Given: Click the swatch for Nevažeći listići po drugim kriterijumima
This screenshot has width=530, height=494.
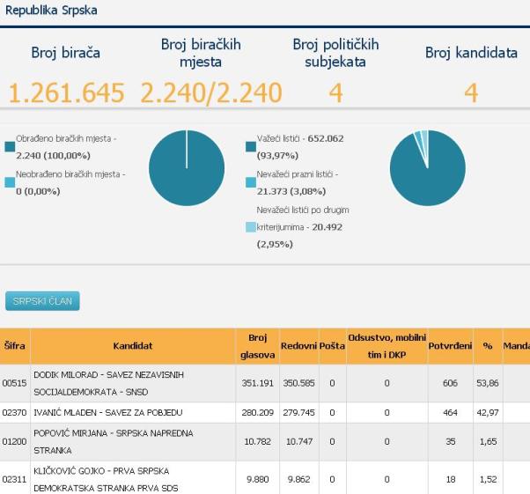Looking at the screenshot, I should pyautogui.click(x=250, y=227).
